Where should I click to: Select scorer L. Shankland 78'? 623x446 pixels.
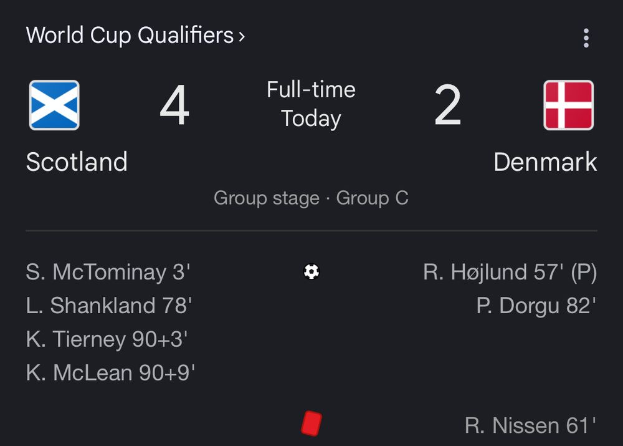pos(108,306)
